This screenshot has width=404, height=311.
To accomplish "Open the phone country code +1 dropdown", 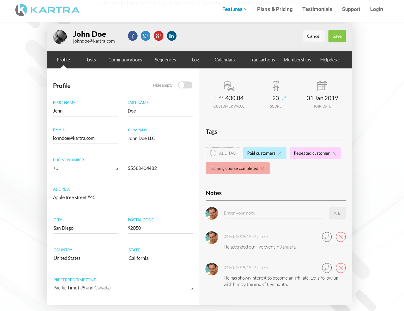I will point(85,168).
